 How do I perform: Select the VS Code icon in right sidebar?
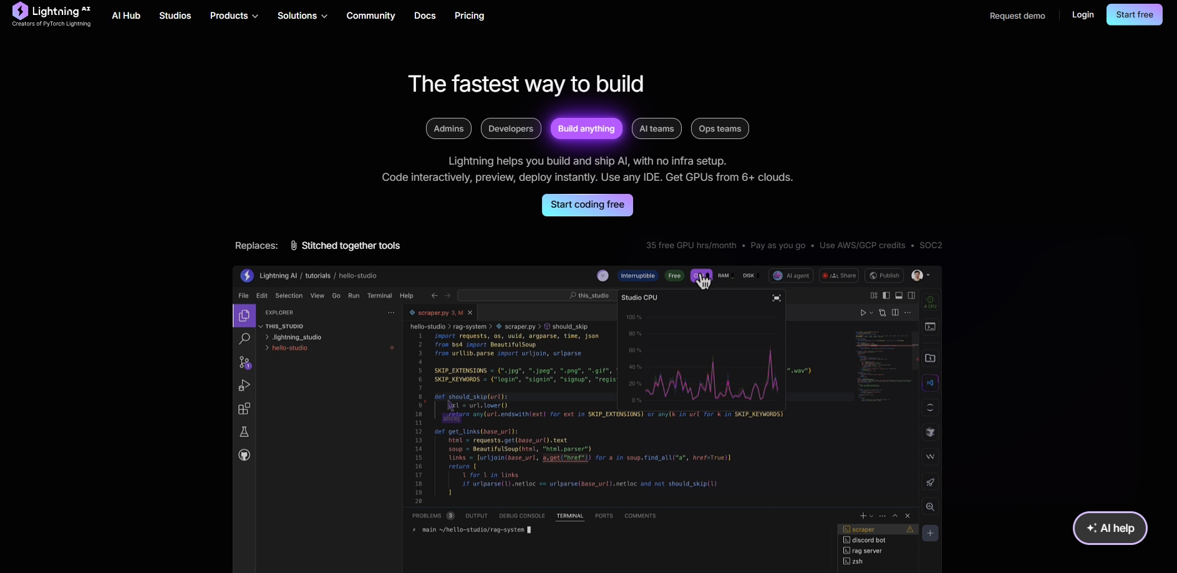pos(930,383)
